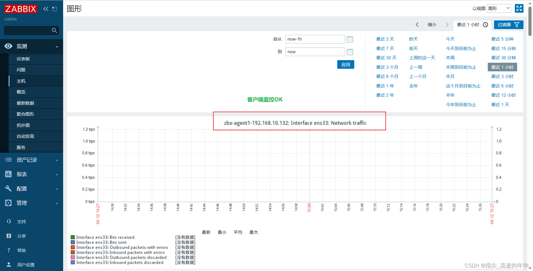
Task: Open 概览 overview menu item
Action: [x=36, y=92]
